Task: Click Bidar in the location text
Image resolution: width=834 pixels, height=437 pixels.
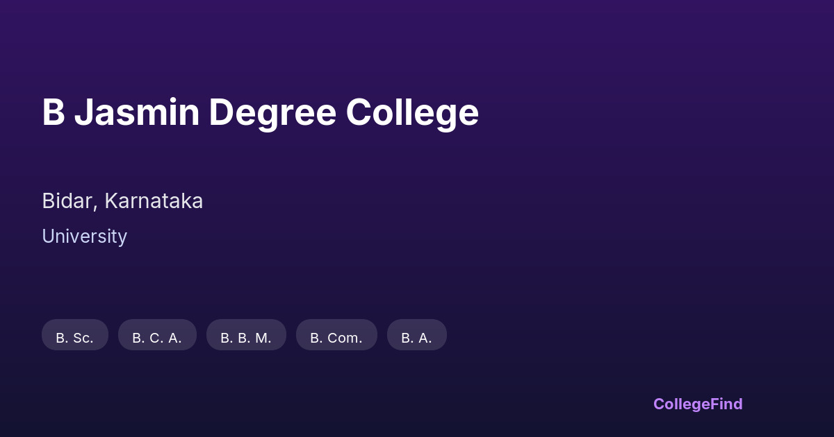Action: click(x=69, y=201)
